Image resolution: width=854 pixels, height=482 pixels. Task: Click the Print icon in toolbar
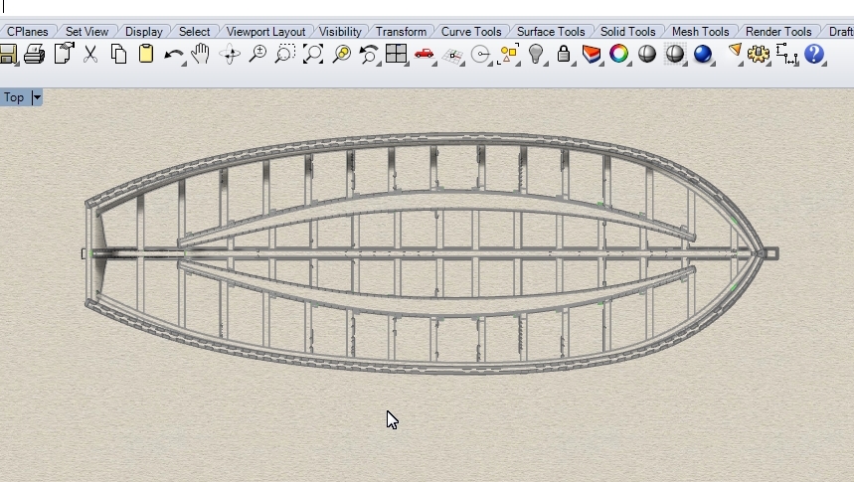35,54
